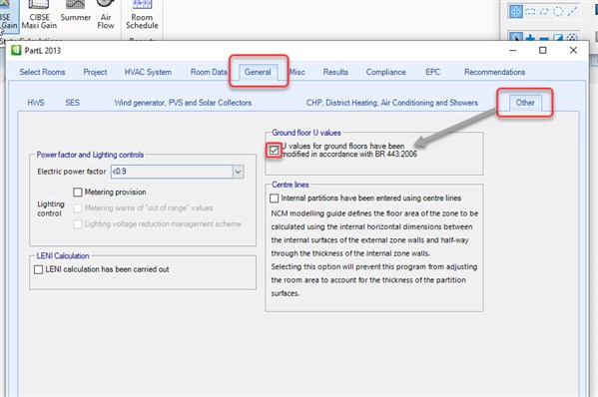Open the Air Flow calculation tool
The height and width of the screenshot is (397, 598).
106,15
